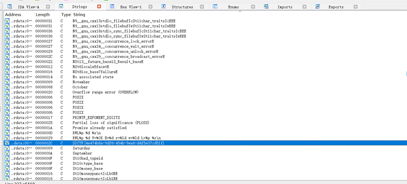
Task: Select 'N9__gnu_cxx26__concurrence_unlock_errorE' string
Action: [116, 52]
